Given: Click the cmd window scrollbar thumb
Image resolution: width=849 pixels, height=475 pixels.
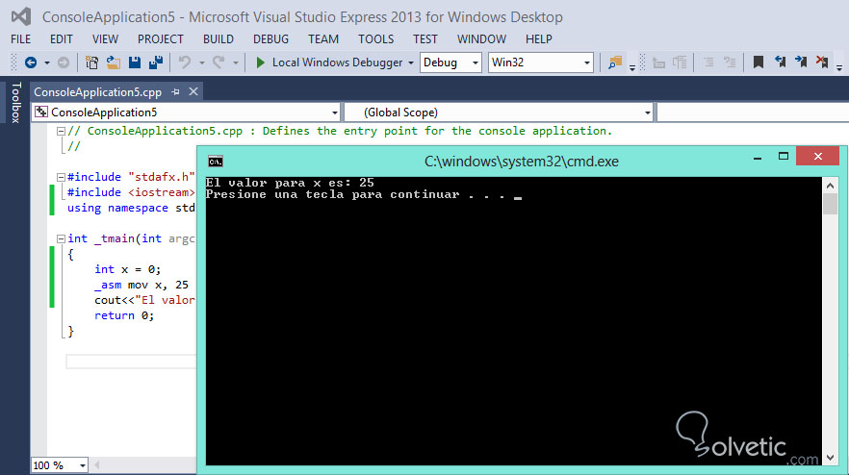Looking at the screenshot, I should tap(830, 204).
